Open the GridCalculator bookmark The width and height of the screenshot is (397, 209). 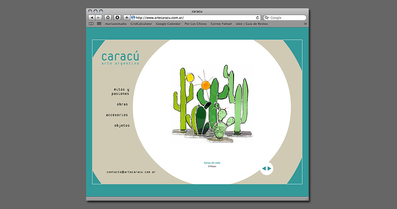pyautogui.click(x=141, y=24)
